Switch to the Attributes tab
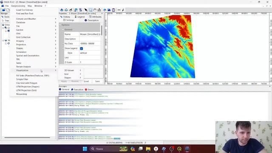The height and width of the screenshot is (153, 272). 95,17
